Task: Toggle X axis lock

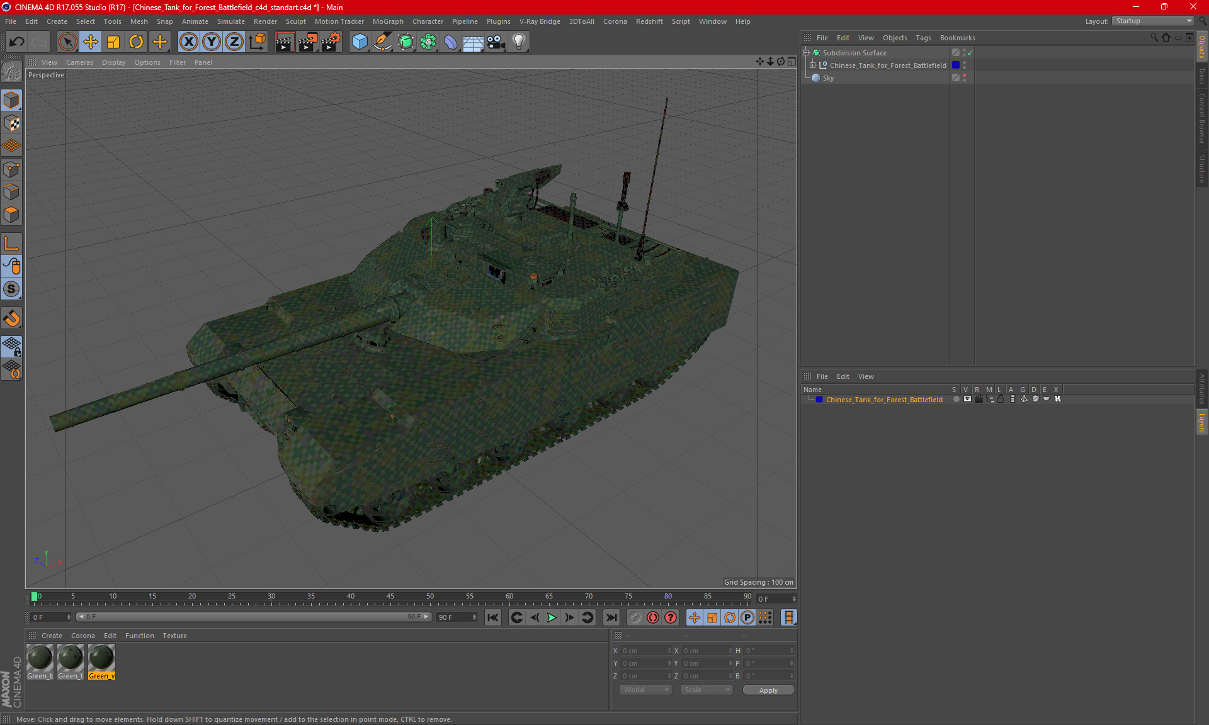Action: click(188, 42)
